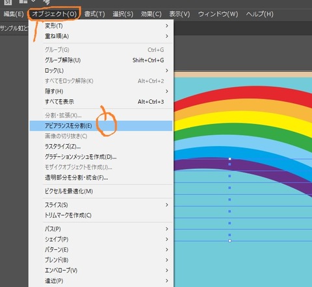Expand the エンベロープ(V) submenu arrow
312x287 pixels.
pos(167,270)
